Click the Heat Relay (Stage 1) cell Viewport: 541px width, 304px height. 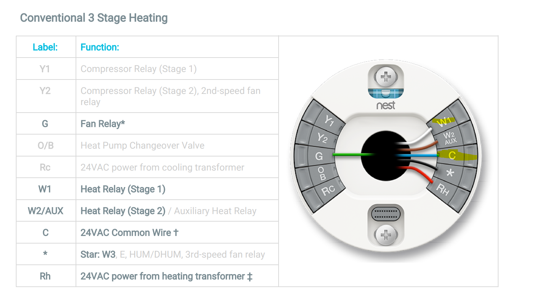point(123,189)
